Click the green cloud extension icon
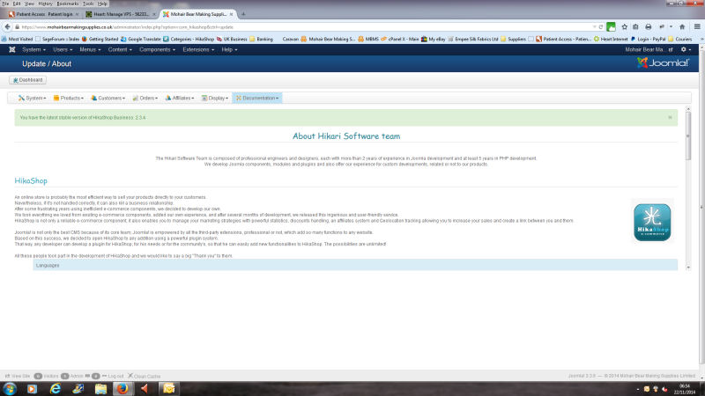705x396 pixels. (x=611, y=27)
